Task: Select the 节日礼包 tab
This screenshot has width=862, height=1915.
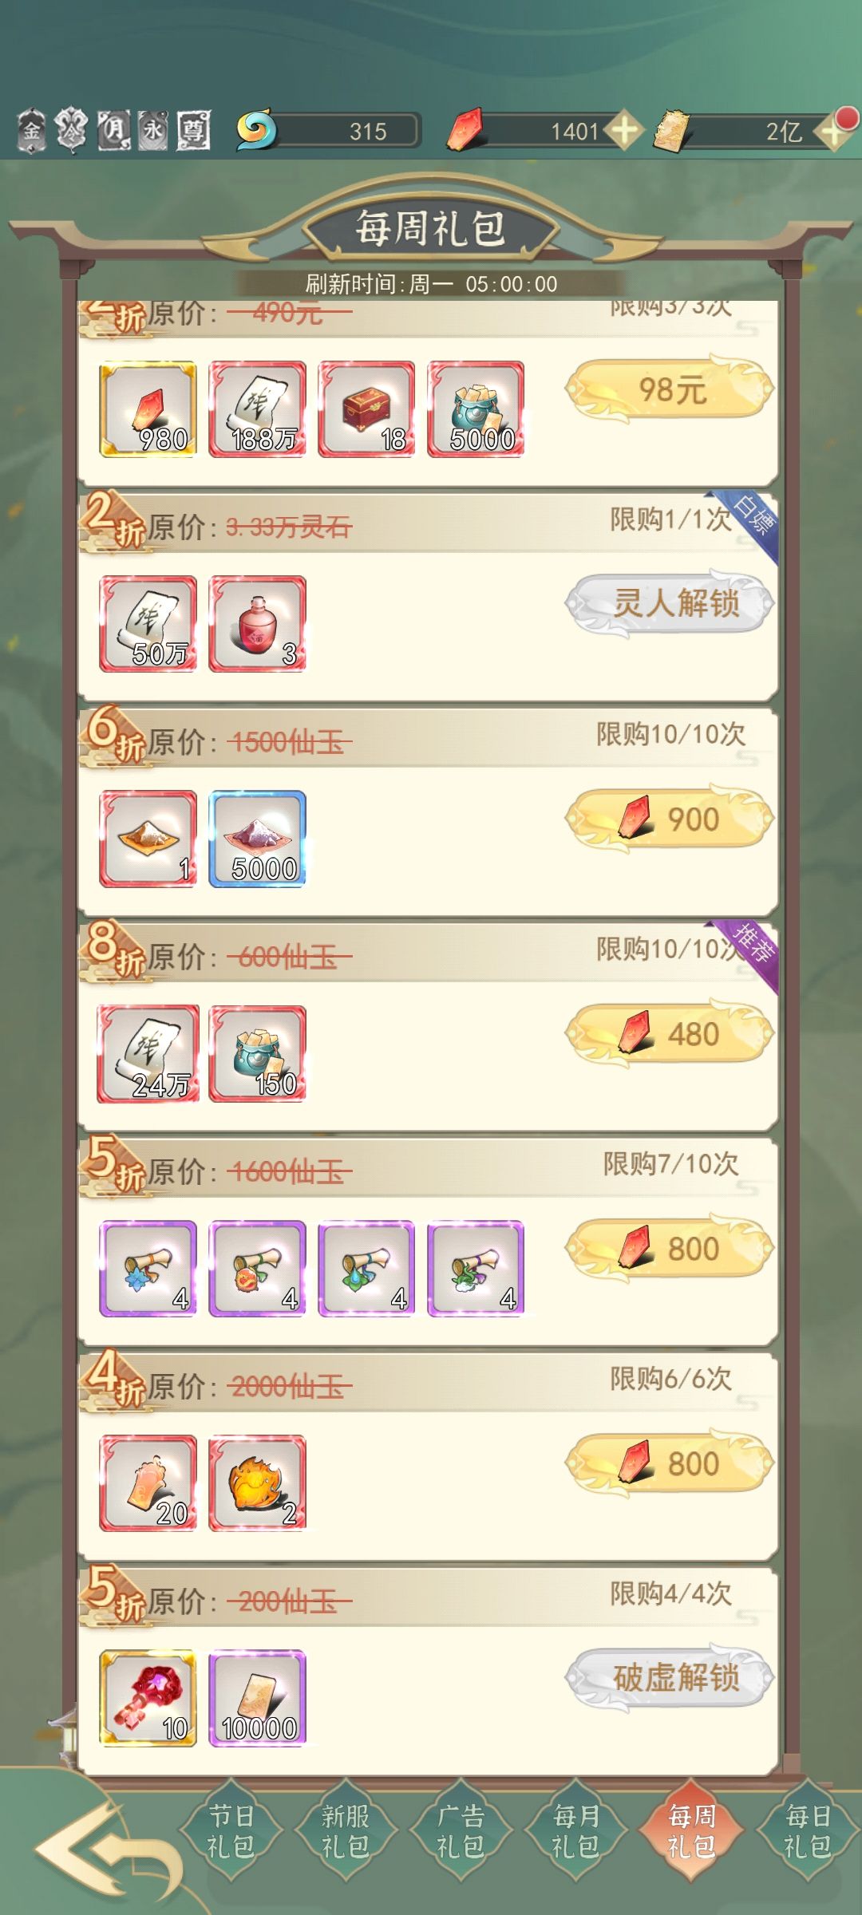Action: click(231, 1830)
